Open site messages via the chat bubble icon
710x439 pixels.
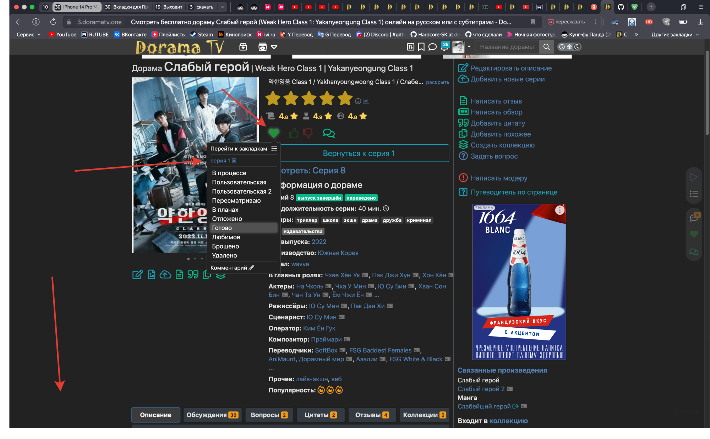click(x=432, y=46)
